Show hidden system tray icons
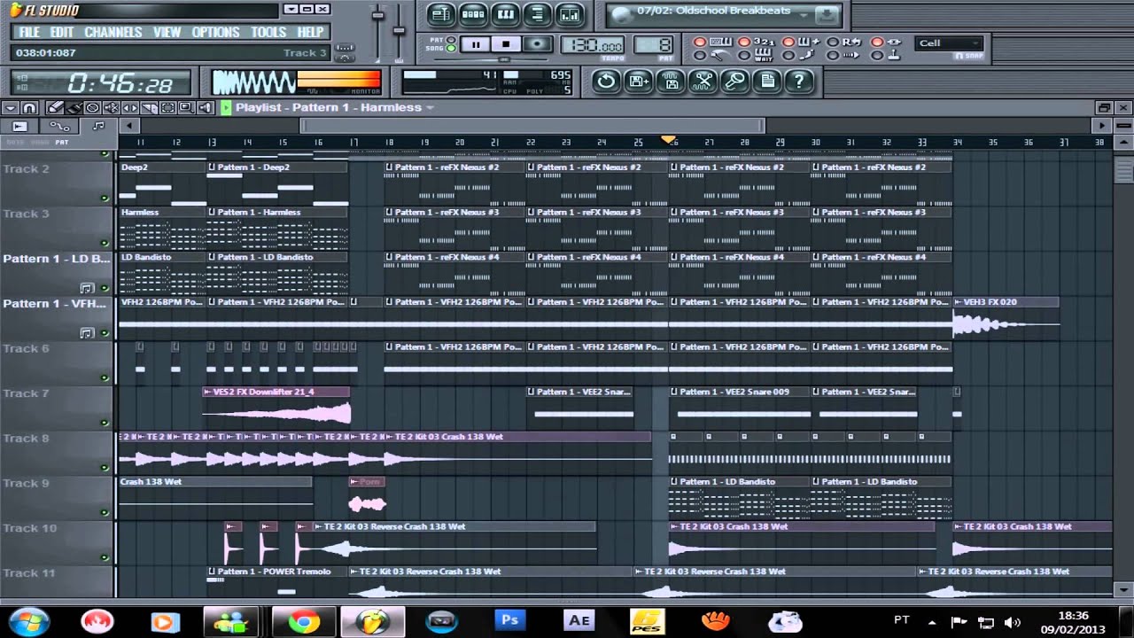Image resolution: width=1134 pixels, height=638 pixels. click(933, 621)
